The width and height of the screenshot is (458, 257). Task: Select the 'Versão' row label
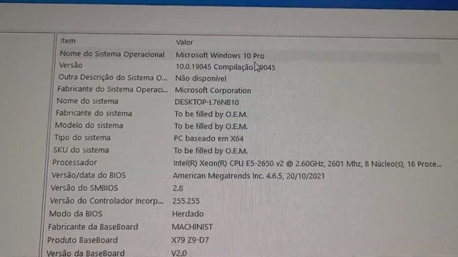71,65
